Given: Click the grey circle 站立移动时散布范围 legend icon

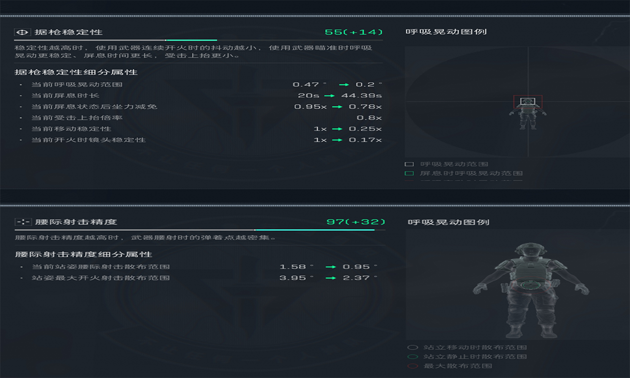Looking at the screenshot, I should (x=413, y=347).
